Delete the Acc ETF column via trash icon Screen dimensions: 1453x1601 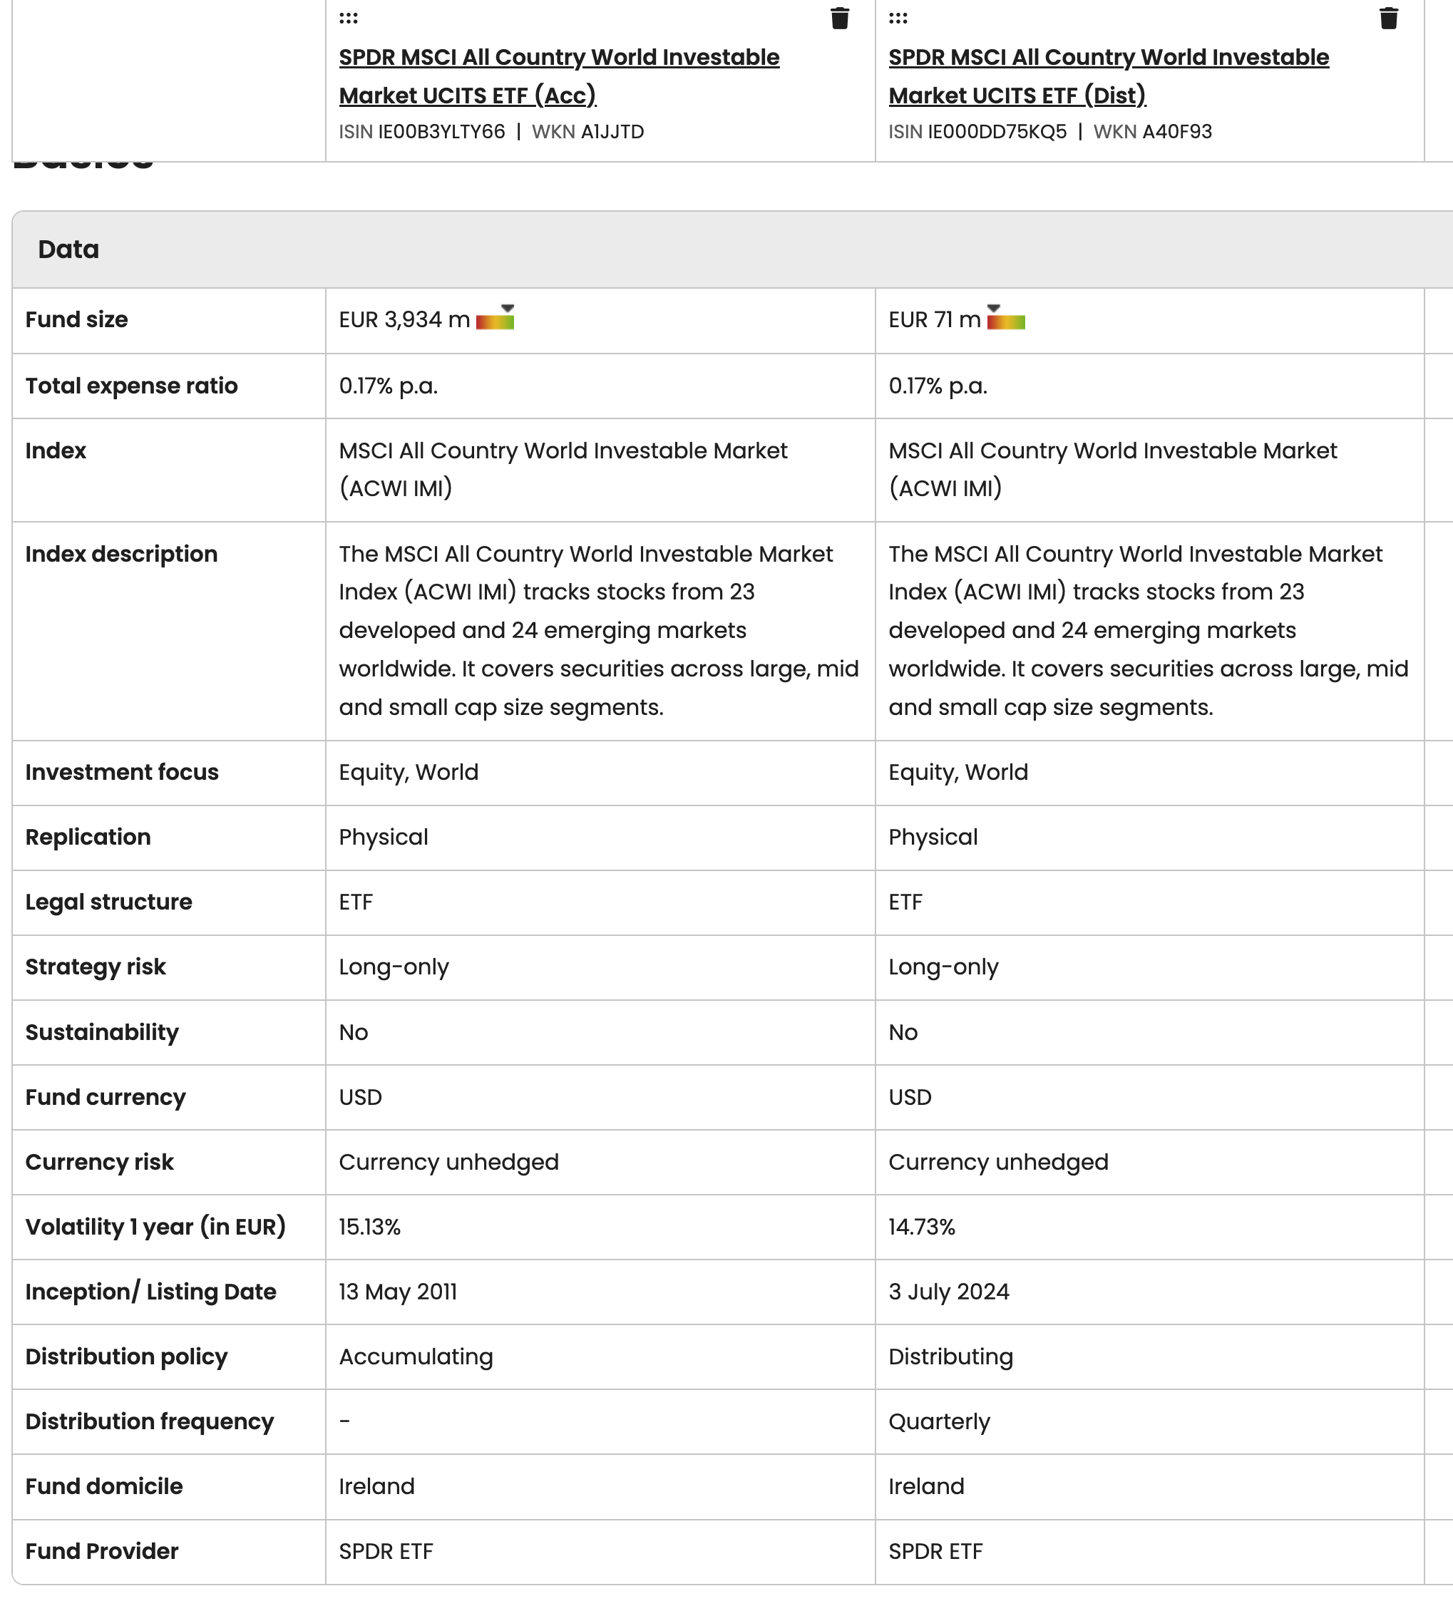click(840, 18)
